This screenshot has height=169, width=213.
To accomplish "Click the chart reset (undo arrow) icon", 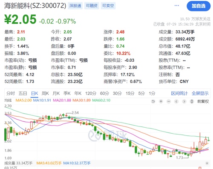I will 153,101.
